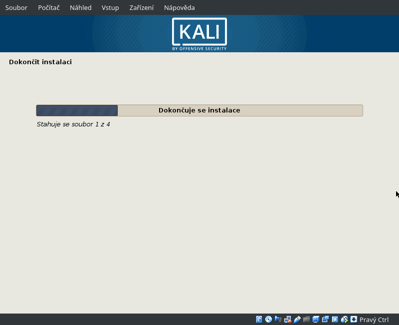Screen dimensions: 399x325
Task: Open the network adapter status icon
Action: (287, 320)
